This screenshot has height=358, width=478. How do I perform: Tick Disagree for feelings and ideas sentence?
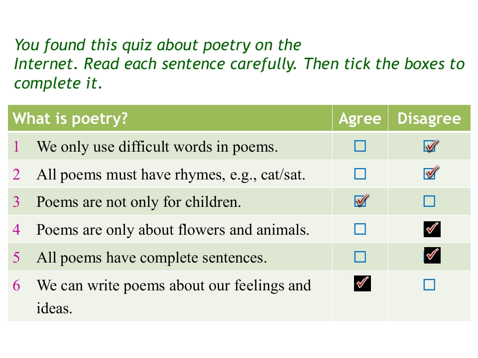click(429, 285)
